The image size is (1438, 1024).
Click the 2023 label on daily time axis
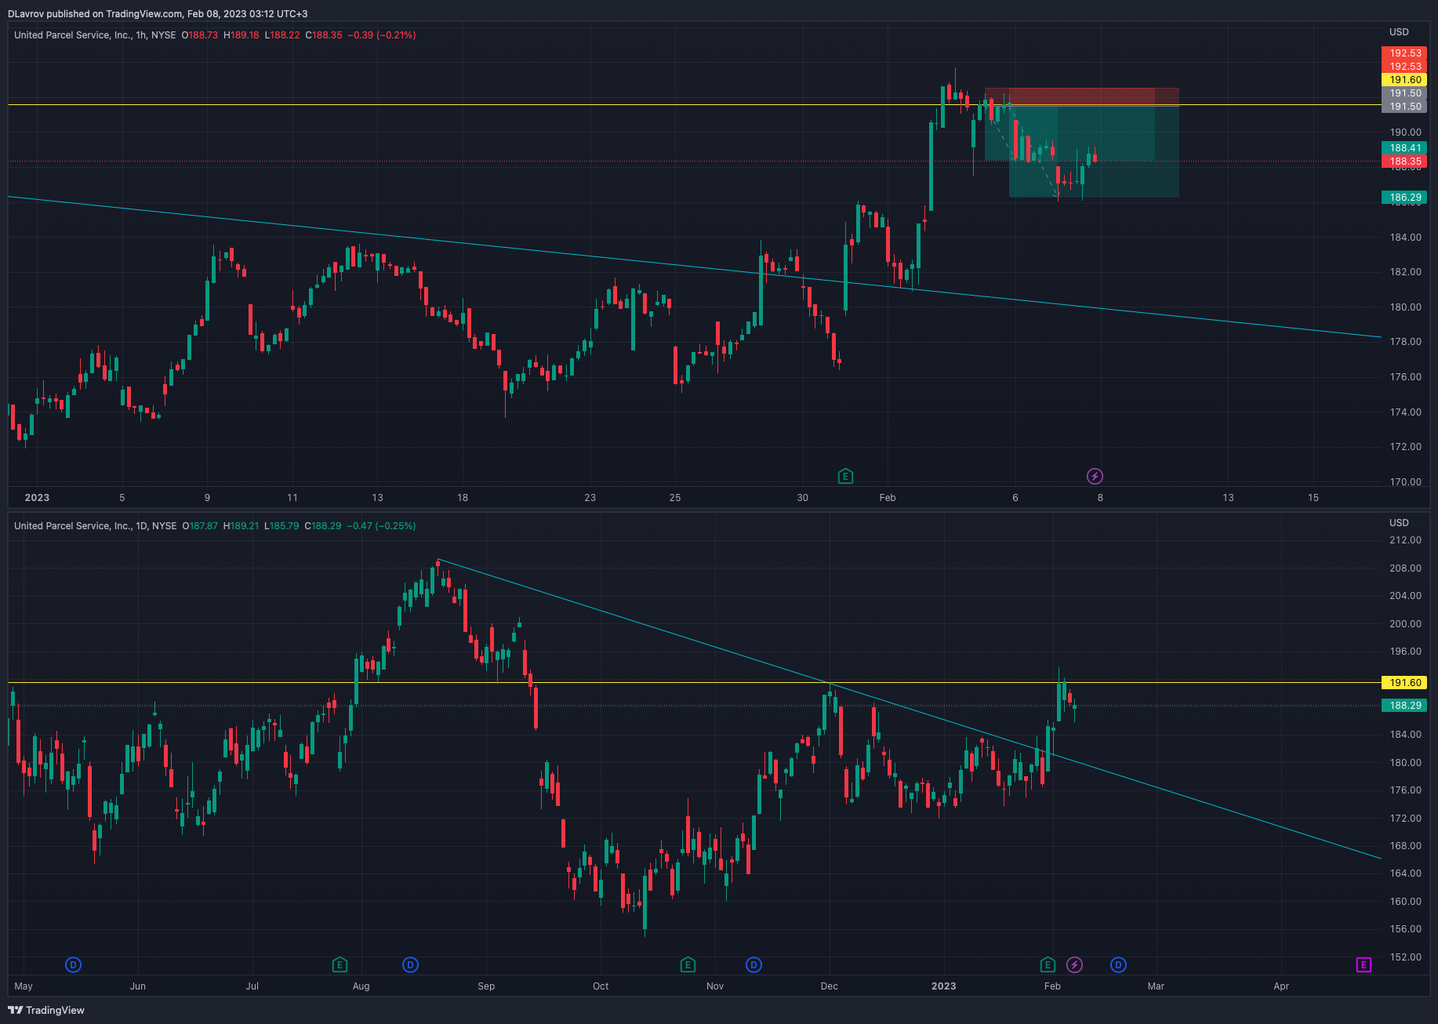[x=944, y=986]
